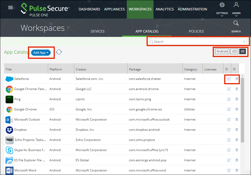This screenshot has width=251, height=175.
Task: Click Skype for Business title text
Action: tap(30, 150)
